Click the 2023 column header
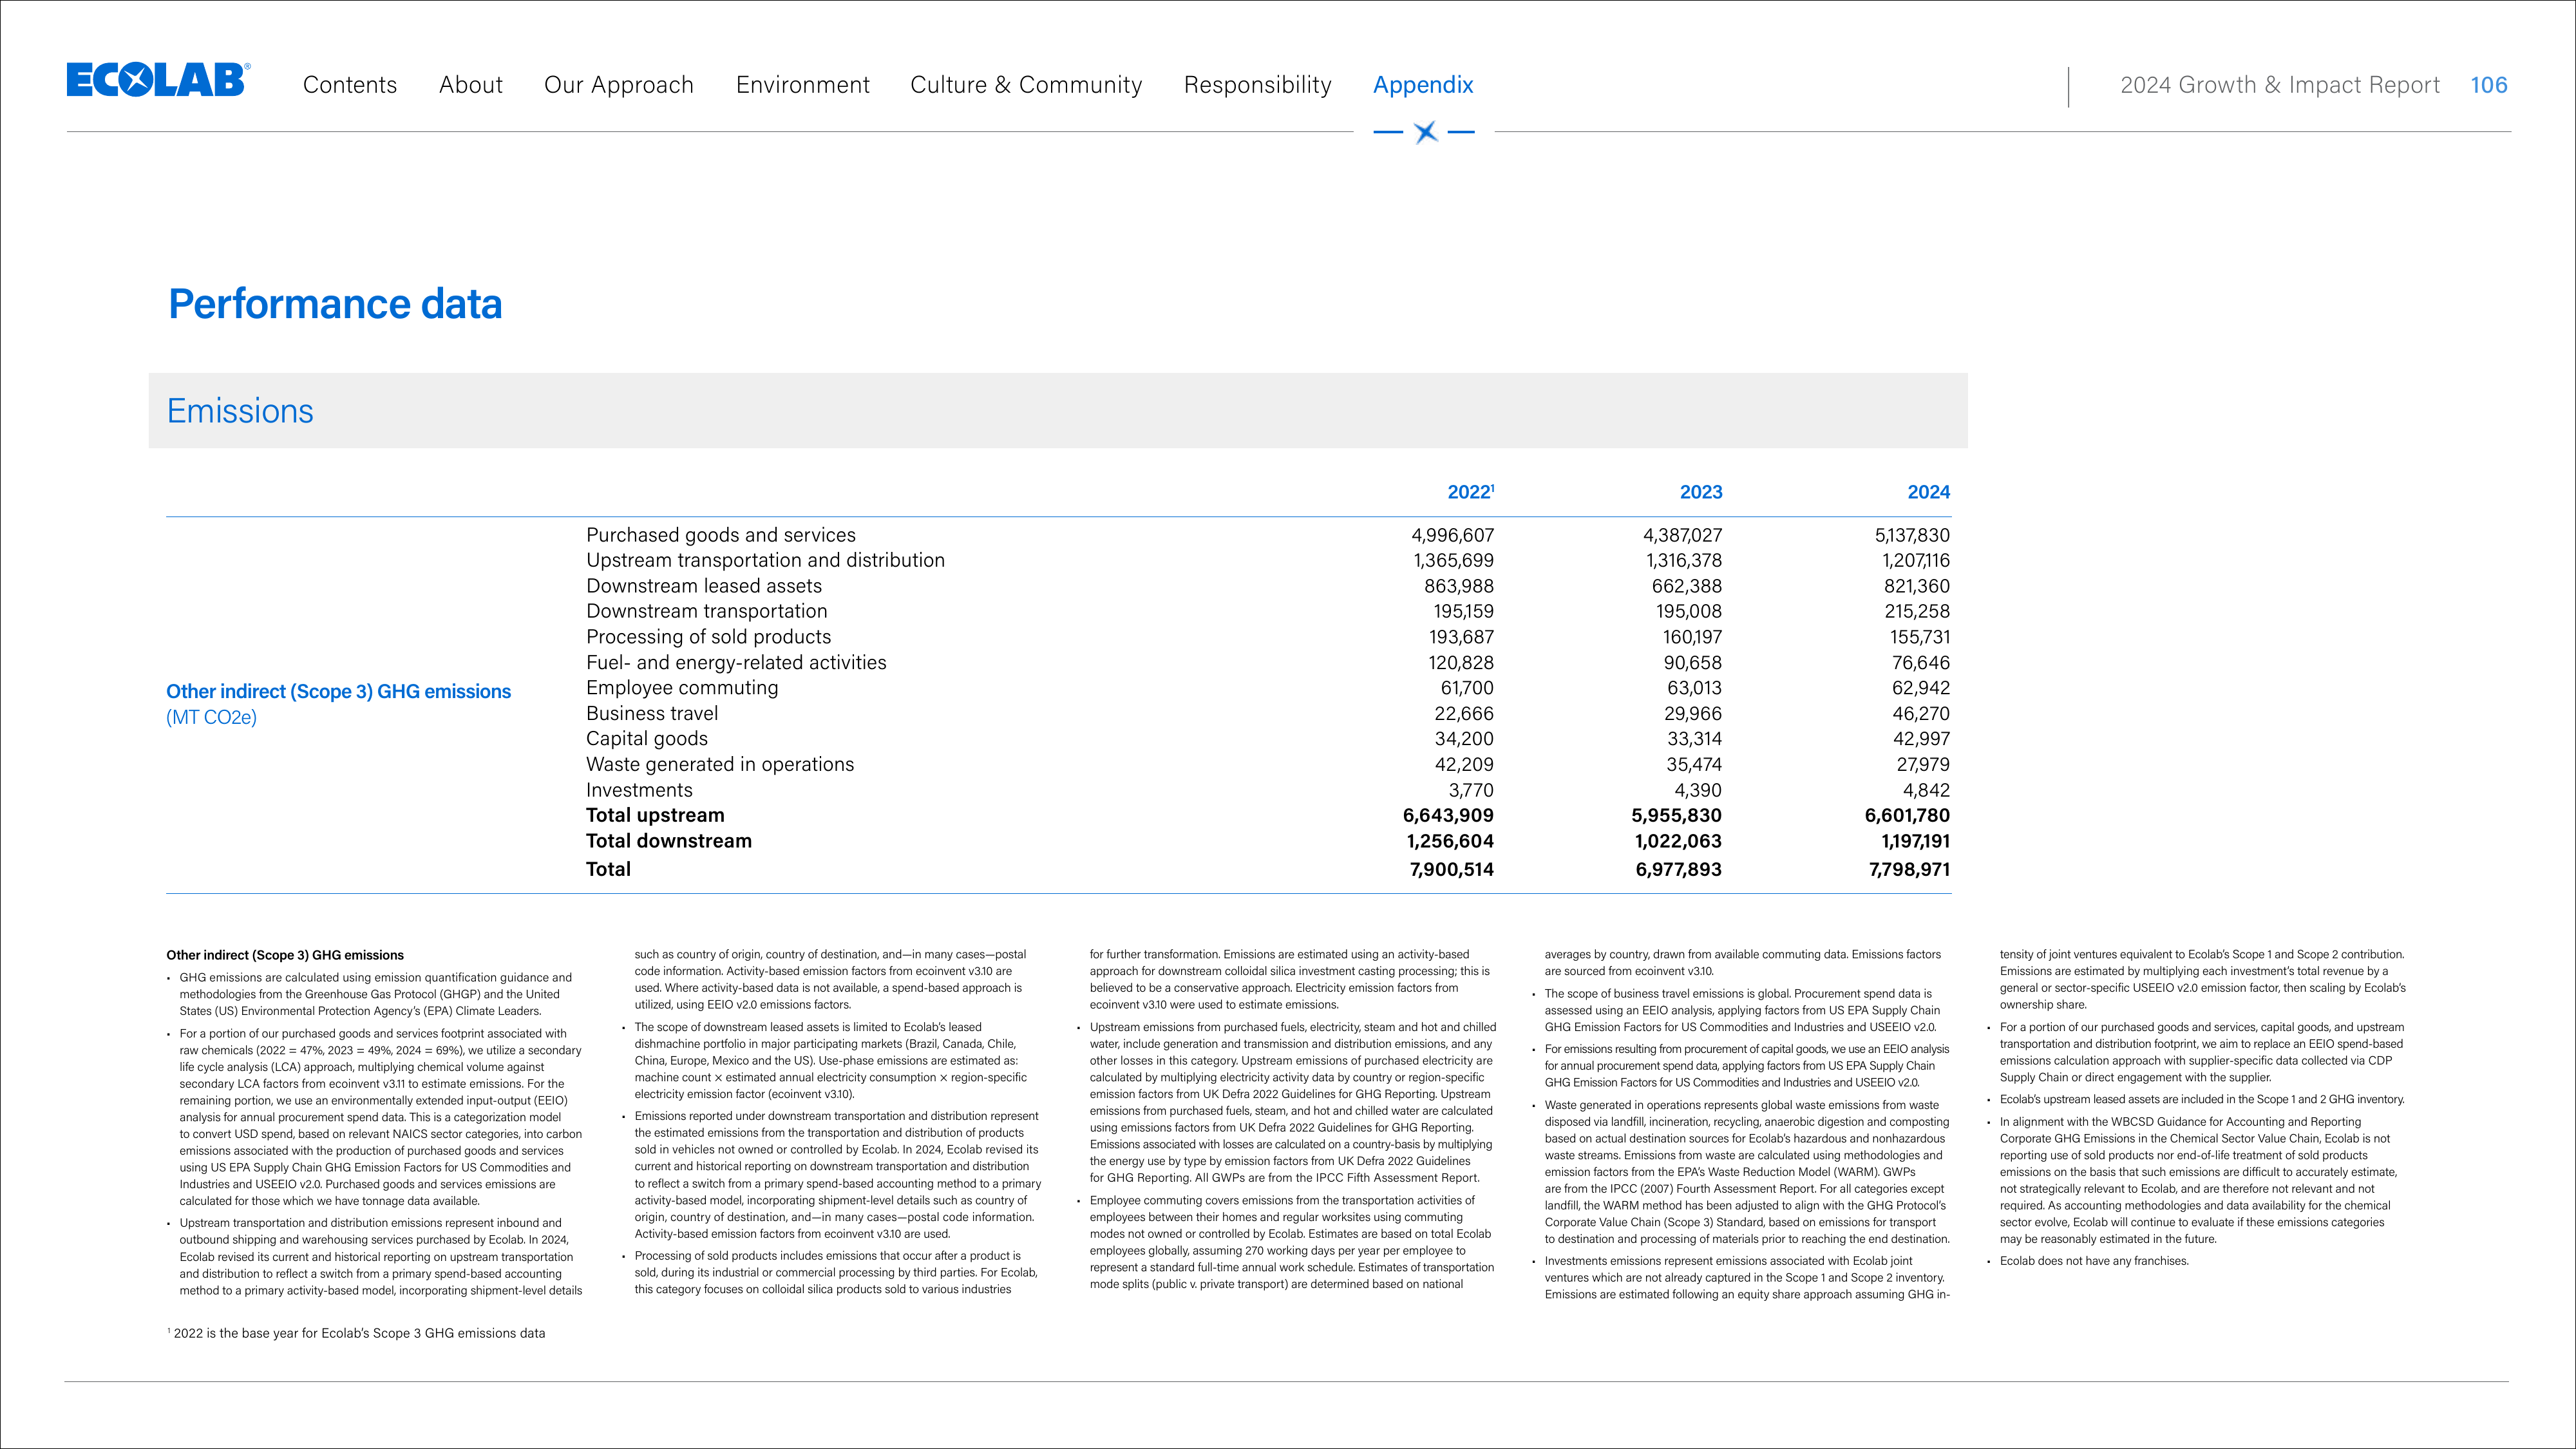This screenshot has width=2576, height=1449. click(1701, 492)
